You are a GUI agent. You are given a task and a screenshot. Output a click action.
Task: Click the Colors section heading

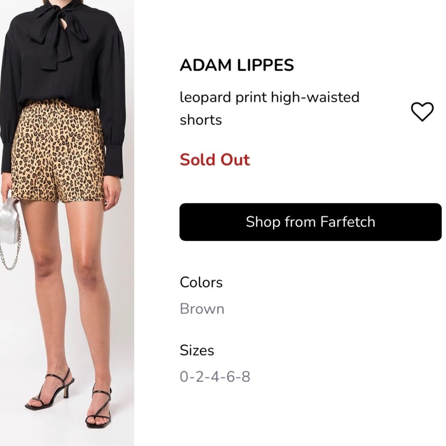[x=201, y=282]
